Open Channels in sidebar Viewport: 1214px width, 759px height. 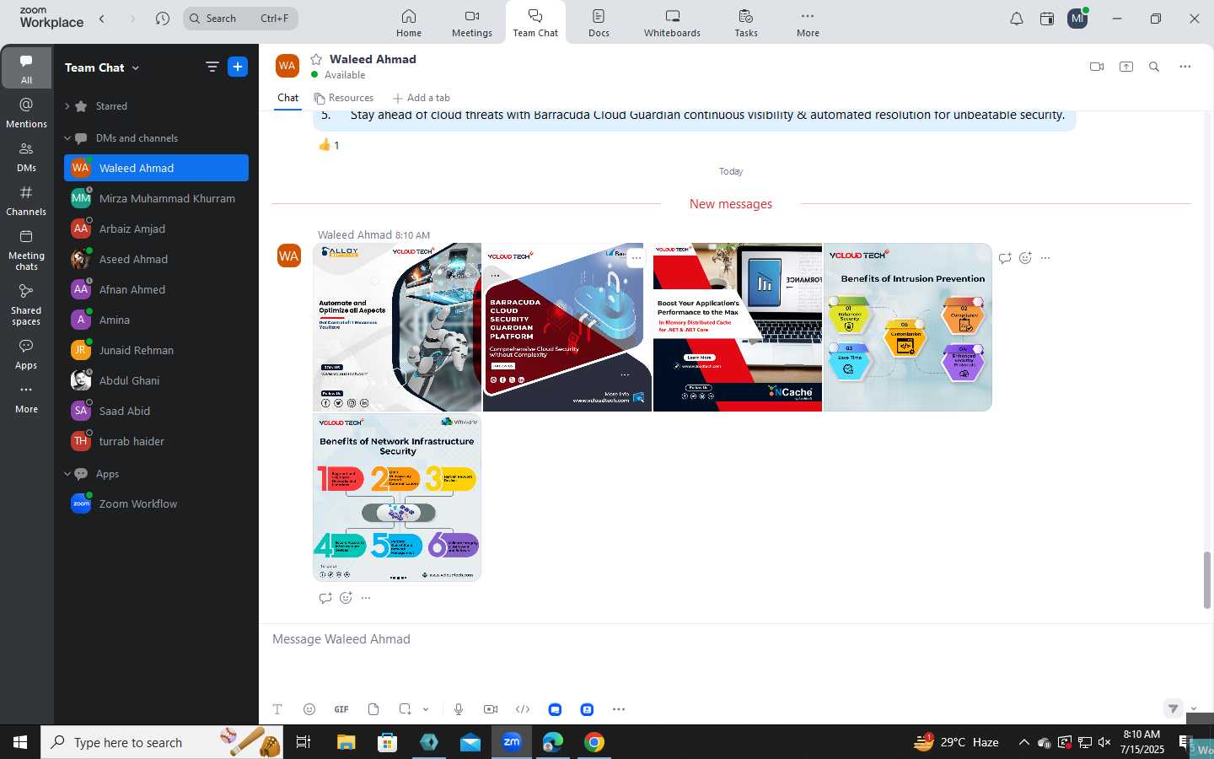coord(26,201)
